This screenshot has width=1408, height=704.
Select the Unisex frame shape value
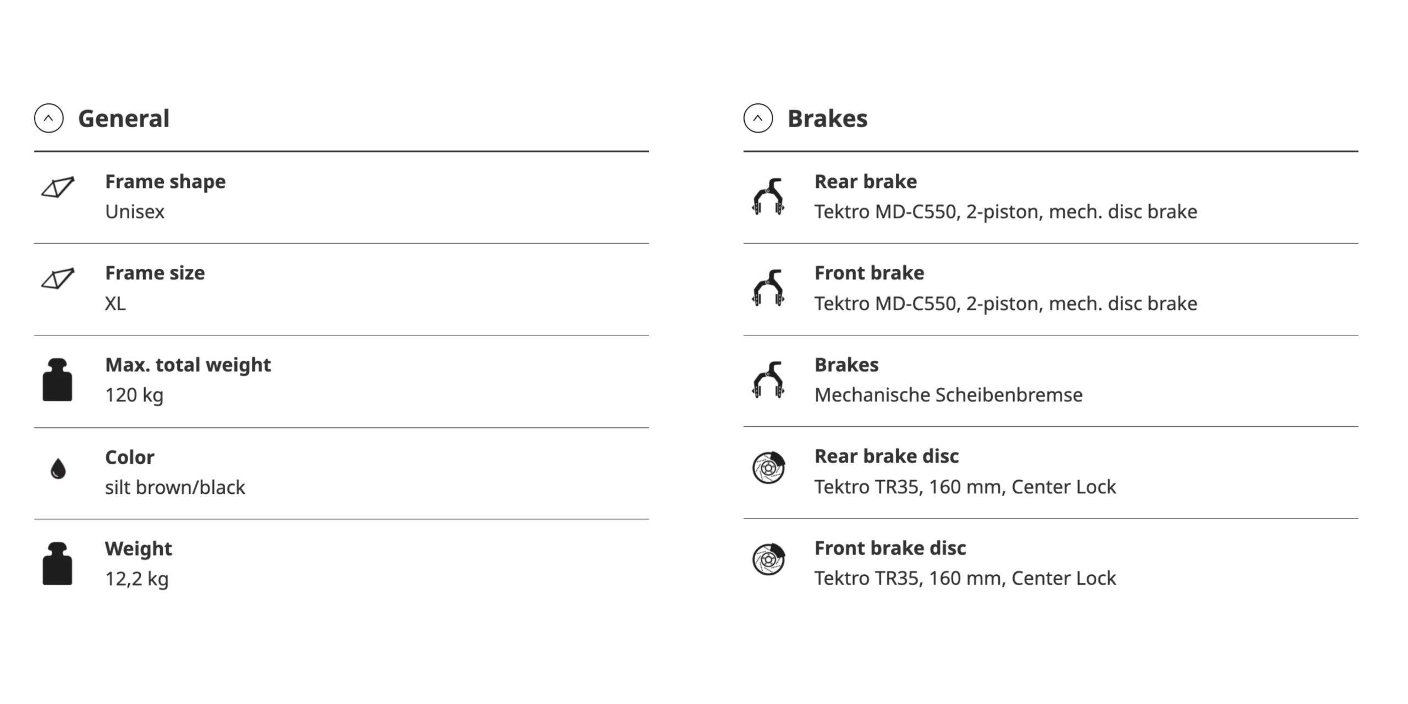pos(135,212)
